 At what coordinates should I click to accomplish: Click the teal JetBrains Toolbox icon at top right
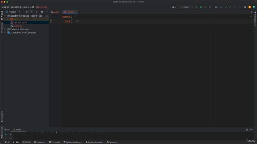254,7
